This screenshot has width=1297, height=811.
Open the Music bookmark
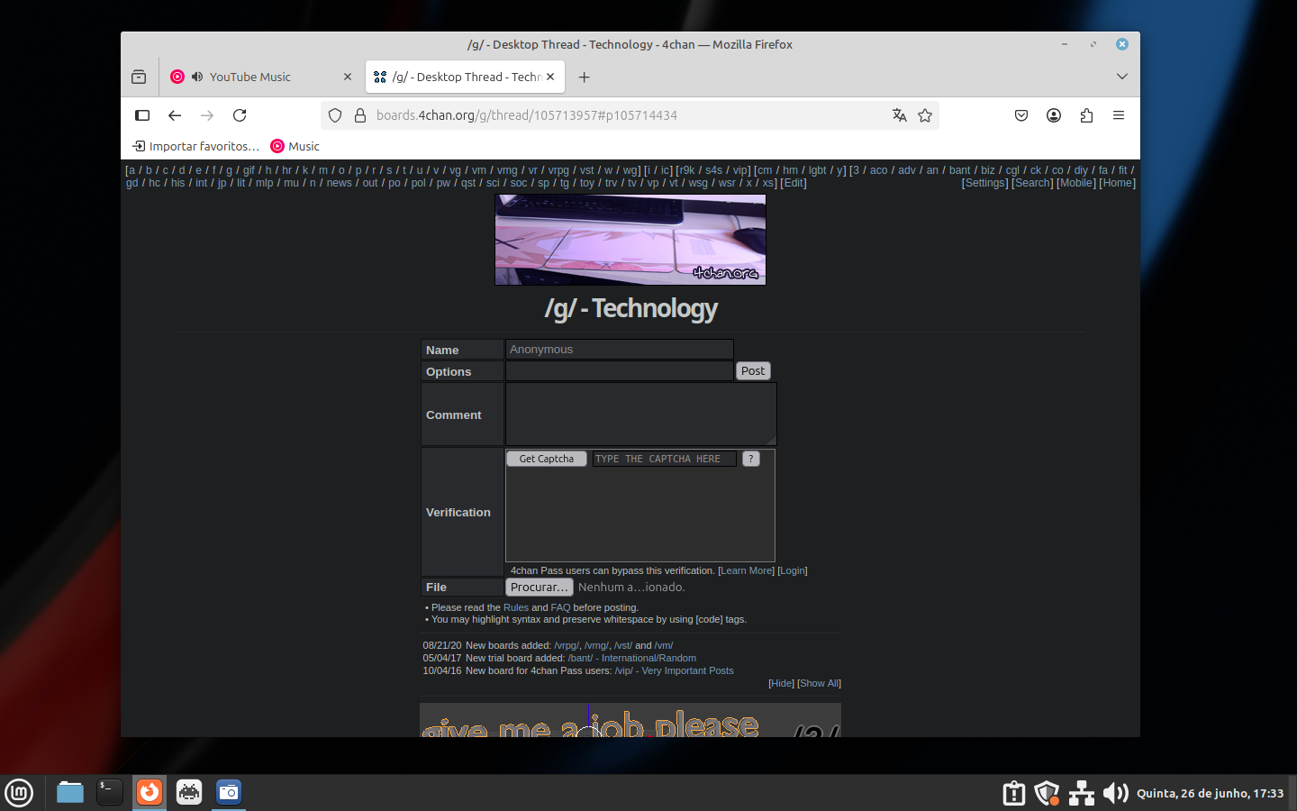point(295,146)
